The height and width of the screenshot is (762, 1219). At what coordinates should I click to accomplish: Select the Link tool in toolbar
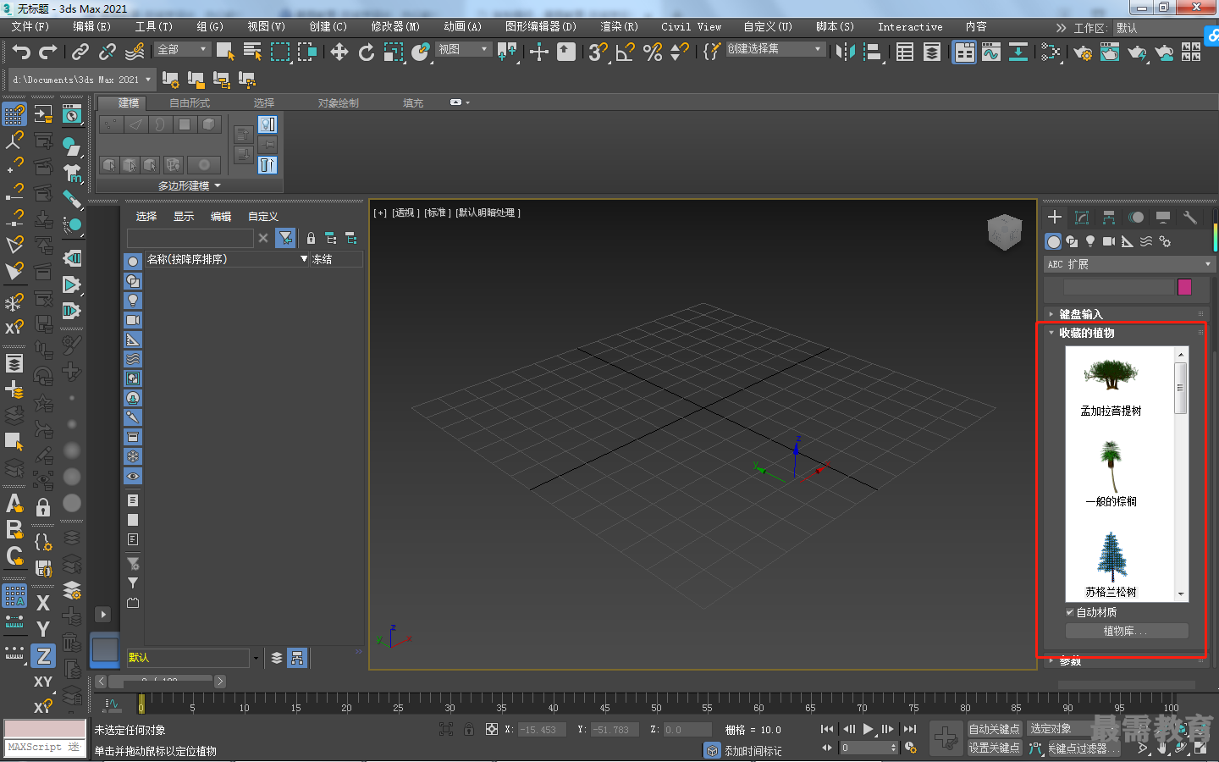click(x=80, y=52)
